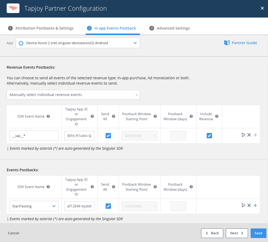Uncheck Send All for __iap__* event
This screenshot has height=242, width=268.
coord(108,136)
